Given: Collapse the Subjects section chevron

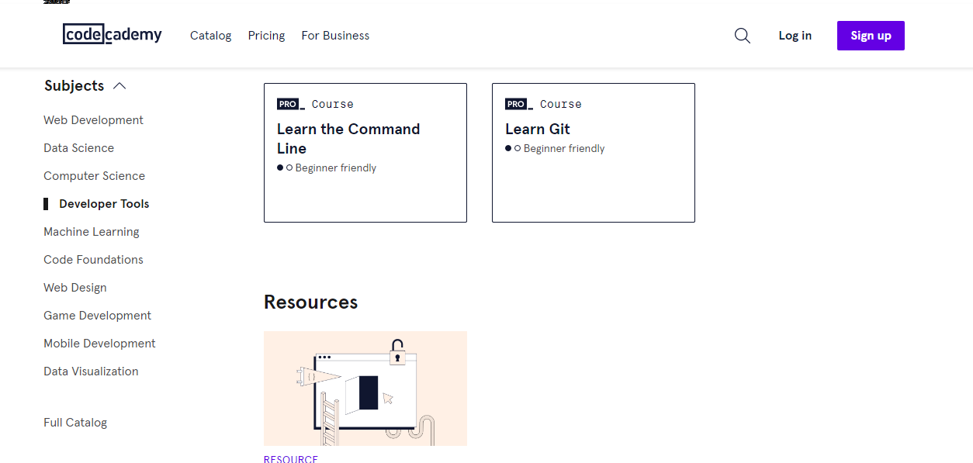Looking at the screenshot, I should pyautogui.click(x=119, y=86).
